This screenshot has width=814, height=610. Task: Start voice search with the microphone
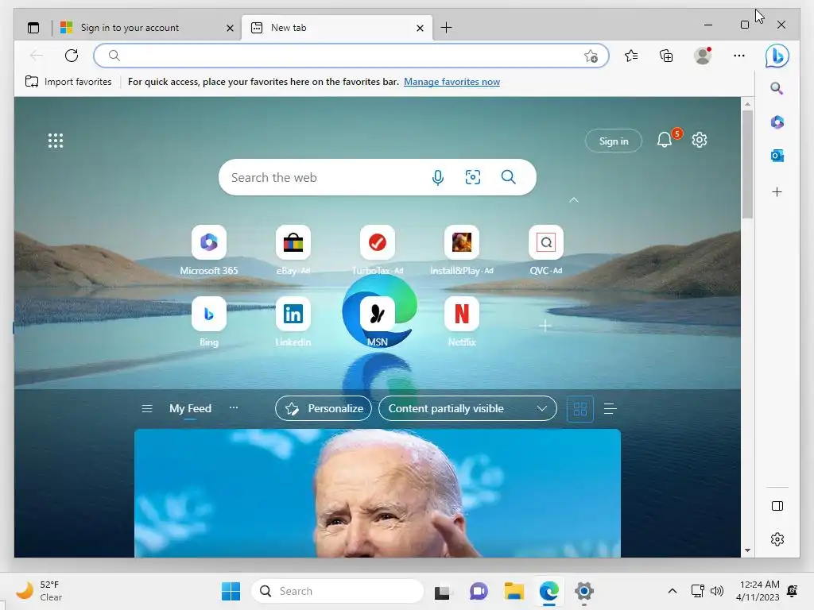438,177
